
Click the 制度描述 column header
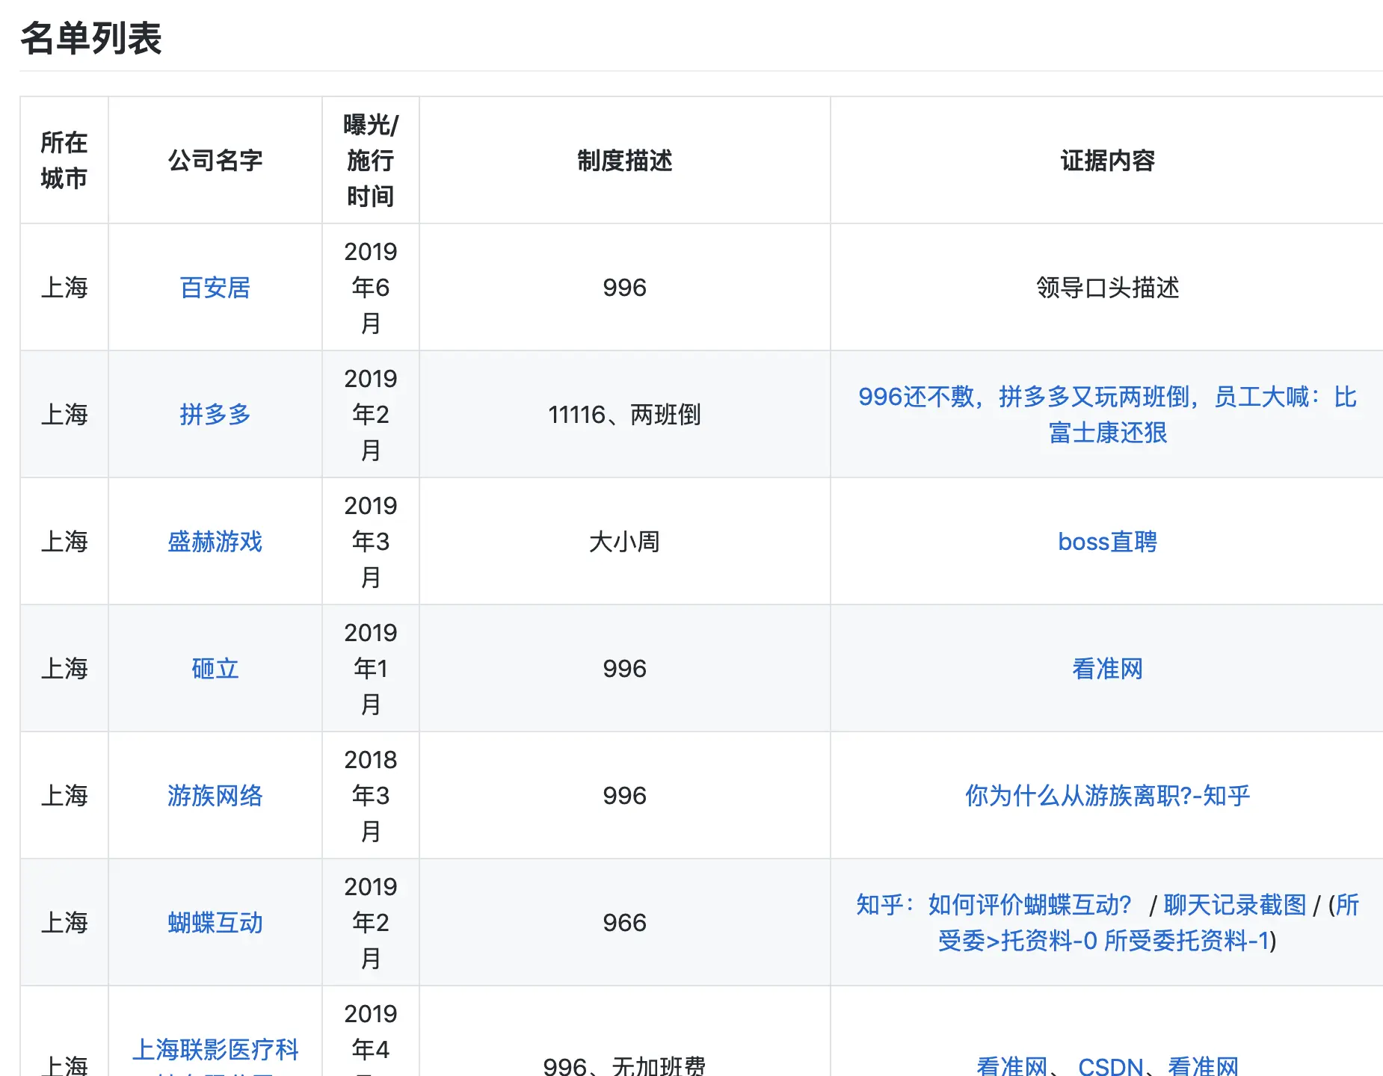624,161
